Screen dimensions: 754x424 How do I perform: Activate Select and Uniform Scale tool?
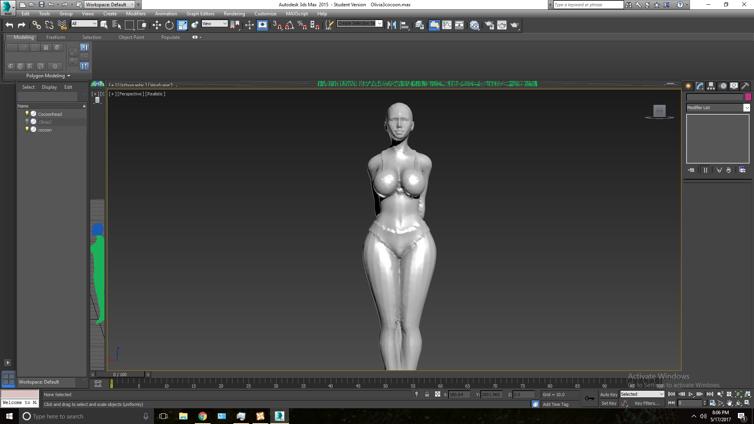coord(182,25)
